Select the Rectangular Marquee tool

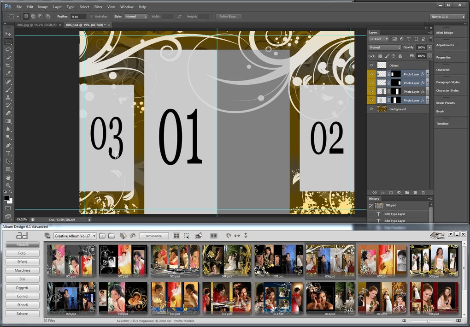coord(8,42)
